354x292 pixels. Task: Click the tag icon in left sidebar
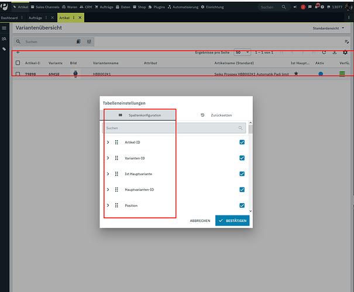[4, 49]
